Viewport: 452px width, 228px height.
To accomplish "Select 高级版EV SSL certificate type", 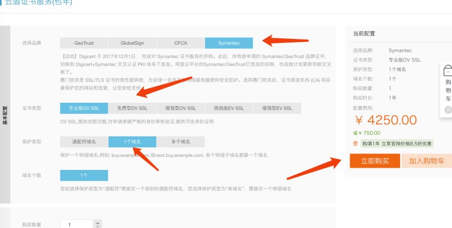I will pos(229,108).
